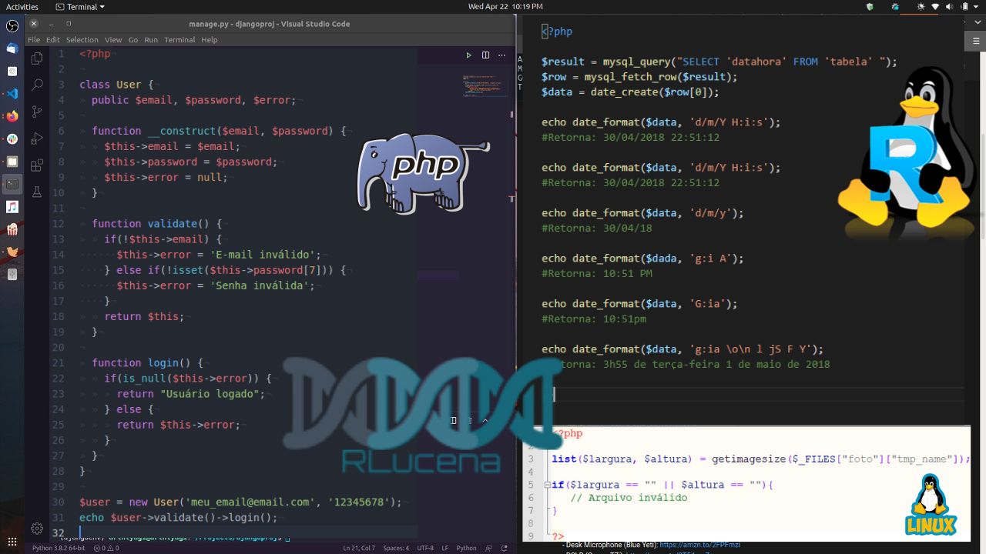Open the Files dock icon
Viewport: 986px width, 554px height.
tap(12, 162)
